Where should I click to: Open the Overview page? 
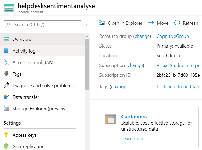tap(42, 39)
